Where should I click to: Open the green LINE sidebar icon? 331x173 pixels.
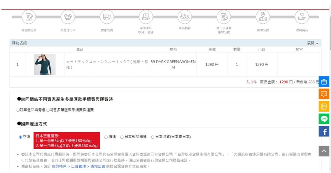point(324,119)
